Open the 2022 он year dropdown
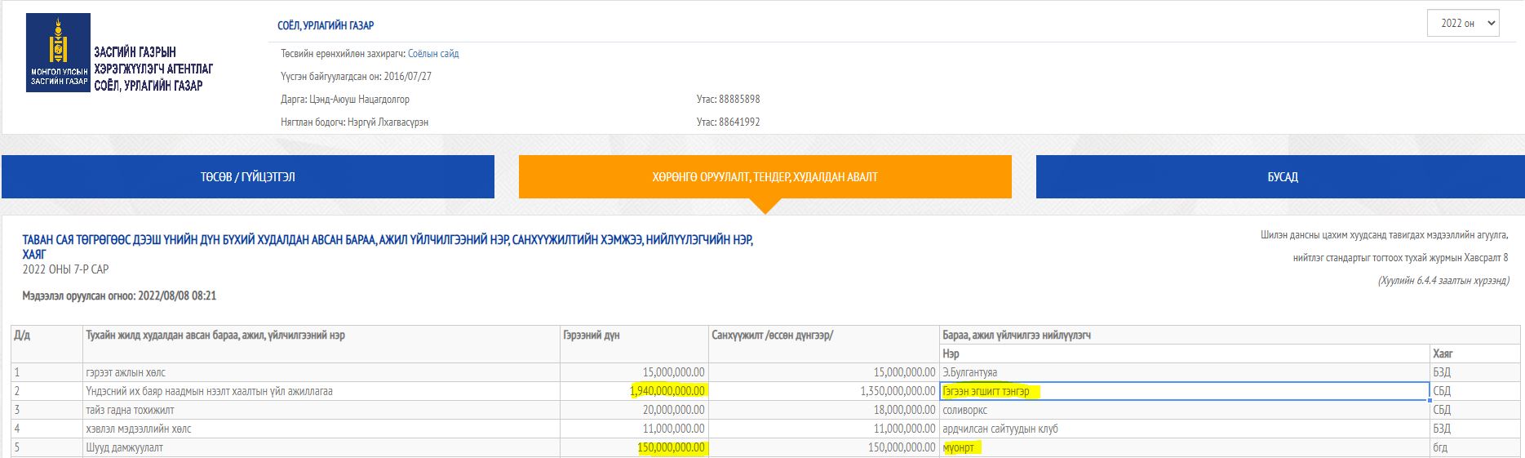 (1462, 24)
